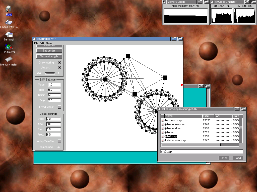
Task: Toggle the Draw spring checkbox
Action: (59, 62)
